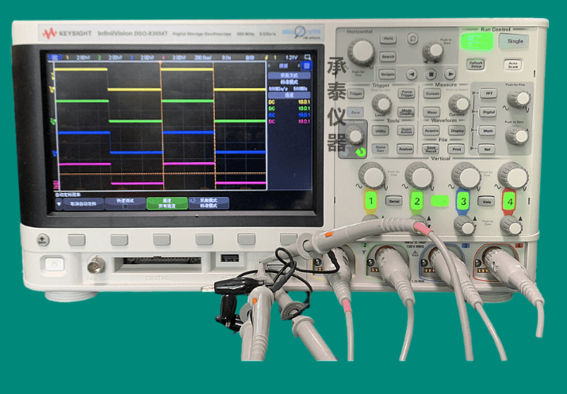Click channel 4 vertical scale knob

(x=513, y=176)
